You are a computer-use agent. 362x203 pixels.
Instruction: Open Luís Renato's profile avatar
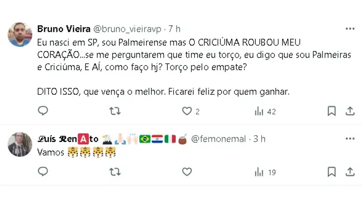20,144
